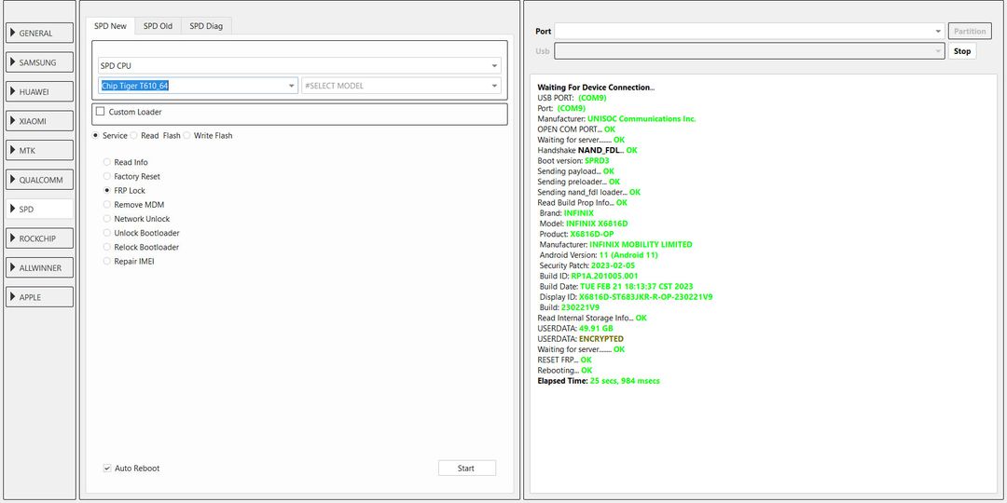The width and height of the screenshot is (1007, 503).
Task: Choose the Unlock Bootloader option
Action: point(142,233)
